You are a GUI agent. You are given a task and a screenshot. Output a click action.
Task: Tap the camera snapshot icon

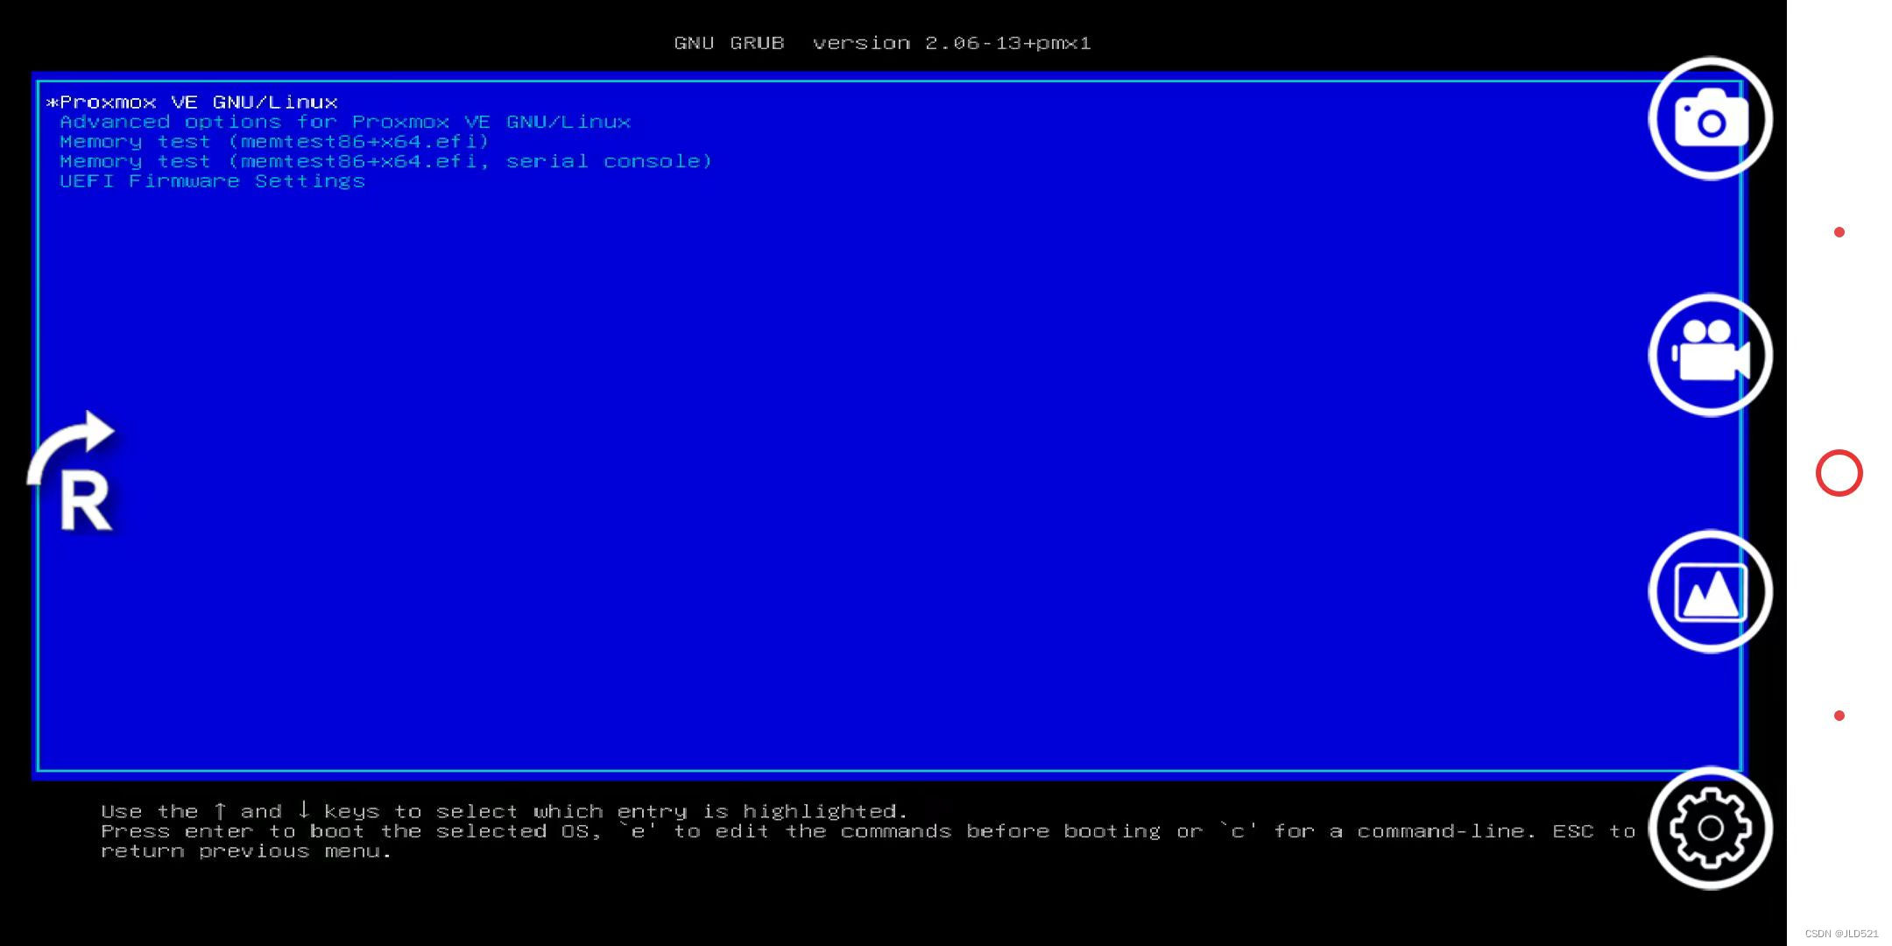tap(1711, 119)
